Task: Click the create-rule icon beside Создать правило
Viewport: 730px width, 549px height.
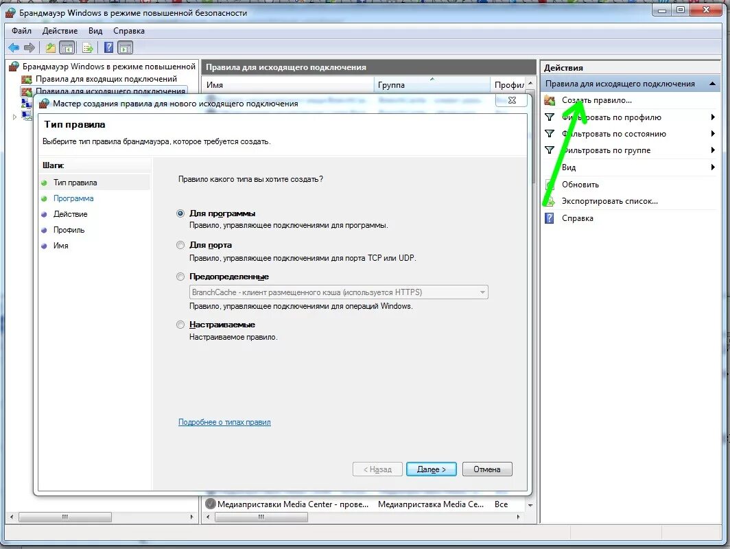Action: (x=550, y=100)
